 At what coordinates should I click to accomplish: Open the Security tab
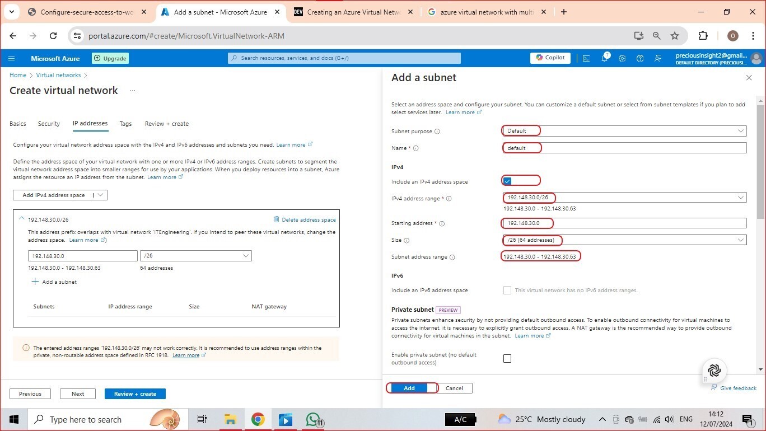49,124
